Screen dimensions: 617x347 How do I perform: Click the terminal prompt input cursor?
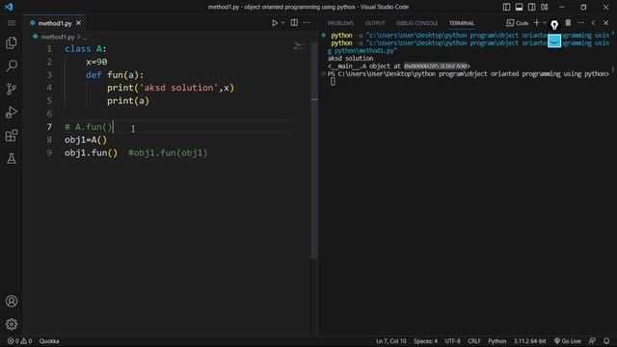[333, 81]
